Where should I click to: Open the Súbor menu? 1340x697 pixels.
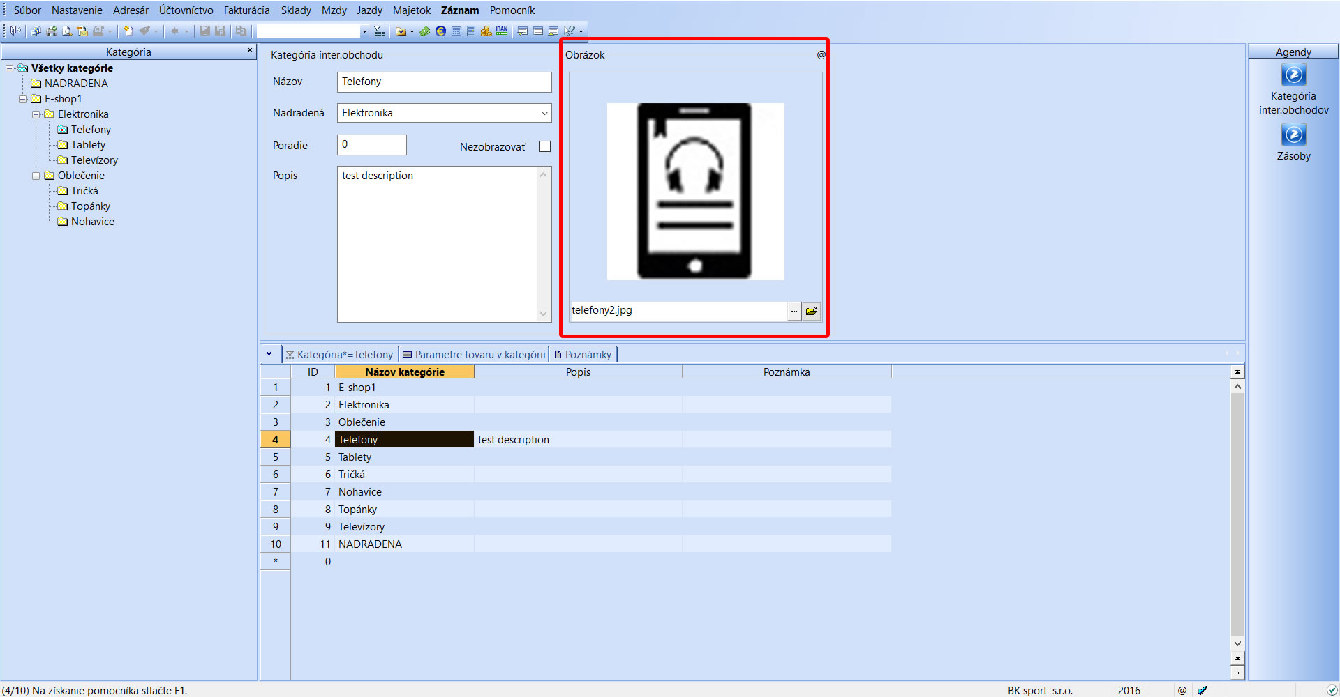point(27,10)
